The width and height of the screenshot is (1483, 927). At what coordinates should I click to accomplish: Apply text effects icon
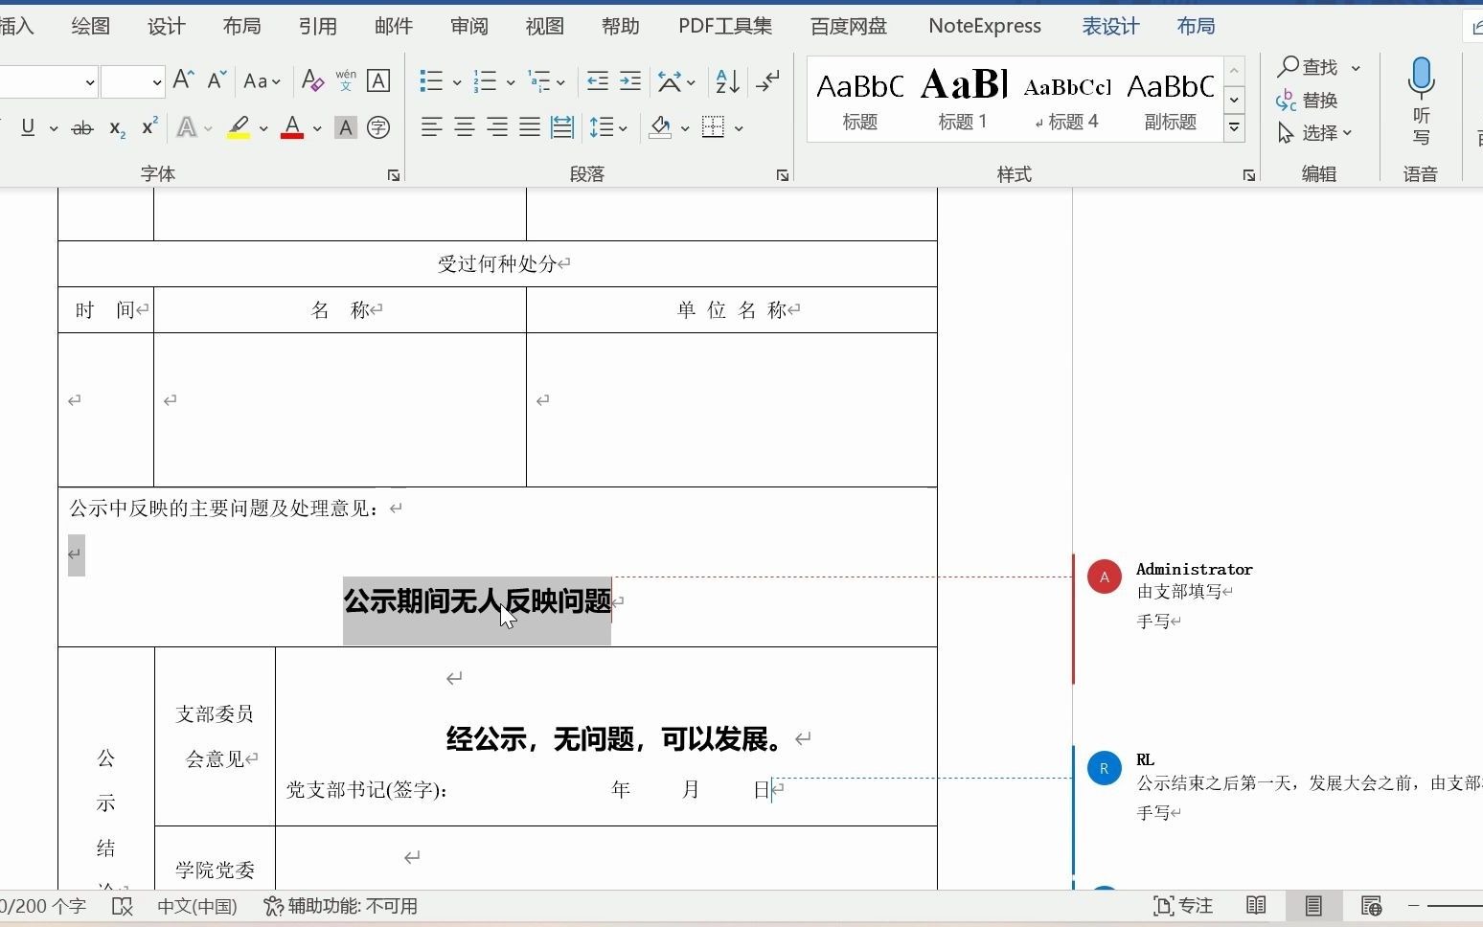[187, 127]
